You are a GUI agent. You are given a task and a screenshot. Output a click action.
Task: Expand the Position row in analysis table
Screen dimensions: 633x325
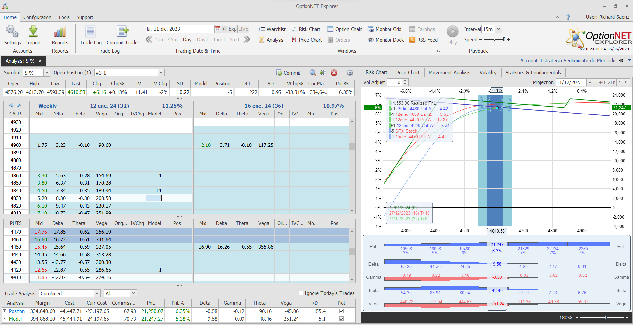tap(5, 311)
